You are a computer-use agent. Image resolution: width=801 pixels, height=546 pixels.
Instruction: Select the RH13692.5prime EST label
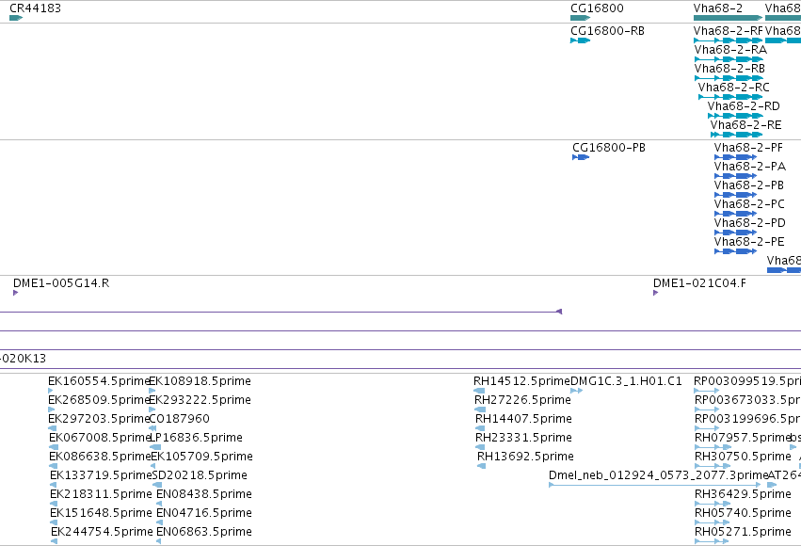click(525, 457)
